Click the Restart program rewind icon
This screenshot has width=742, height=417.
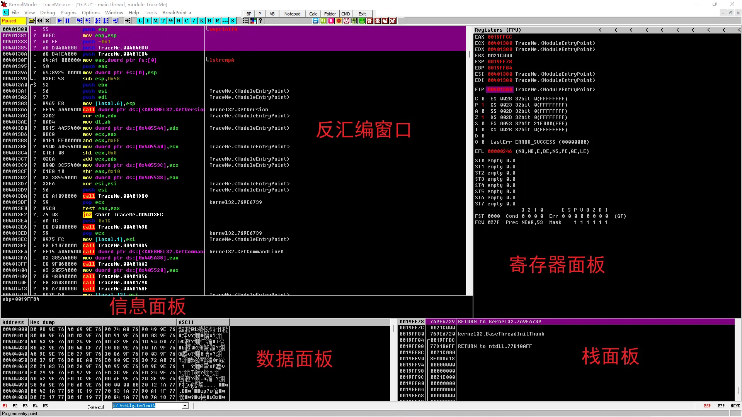(x=40, y=21)
